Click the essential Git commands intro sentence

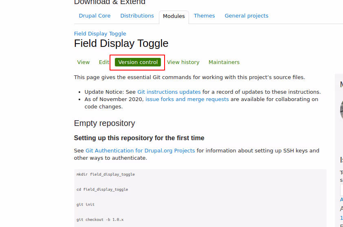click(189, 77)
